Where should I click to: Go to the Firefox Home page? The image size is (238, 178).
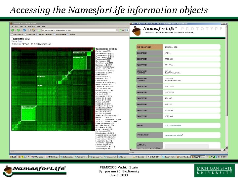click(x=34, y=30)
